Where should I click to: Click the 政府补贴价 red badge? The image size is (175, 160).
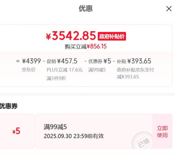(112, 36)
